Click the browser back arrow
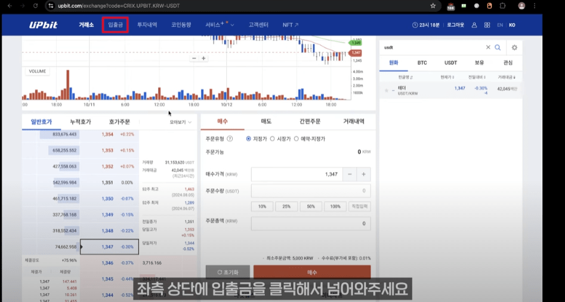Viewport: 565px width, 302px height. click(10, 6)
